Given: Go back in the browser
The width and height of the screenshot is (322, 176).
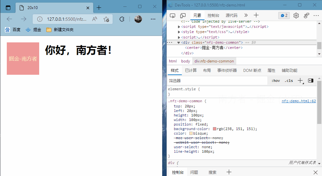Looking at the screenshot, I should [9, 19].
